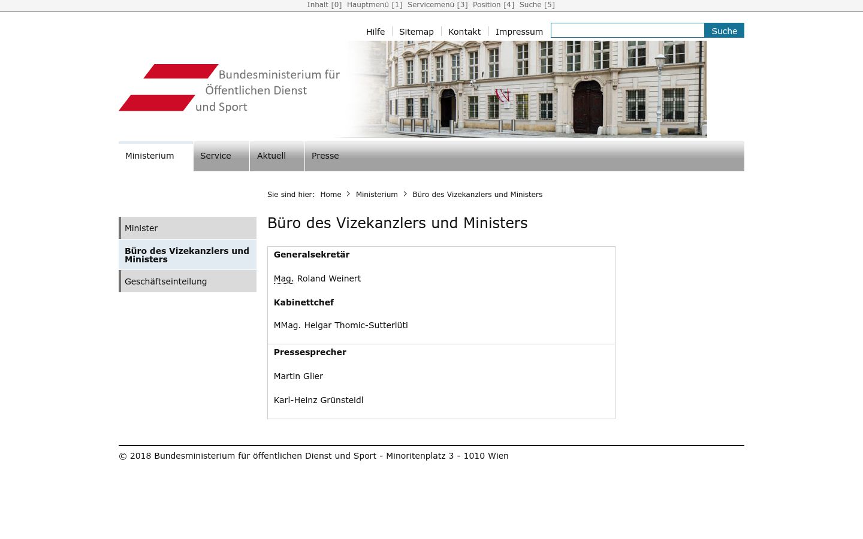Click the name MMag. Helgar Thomic-Sutterlüti

click(341, 325)
